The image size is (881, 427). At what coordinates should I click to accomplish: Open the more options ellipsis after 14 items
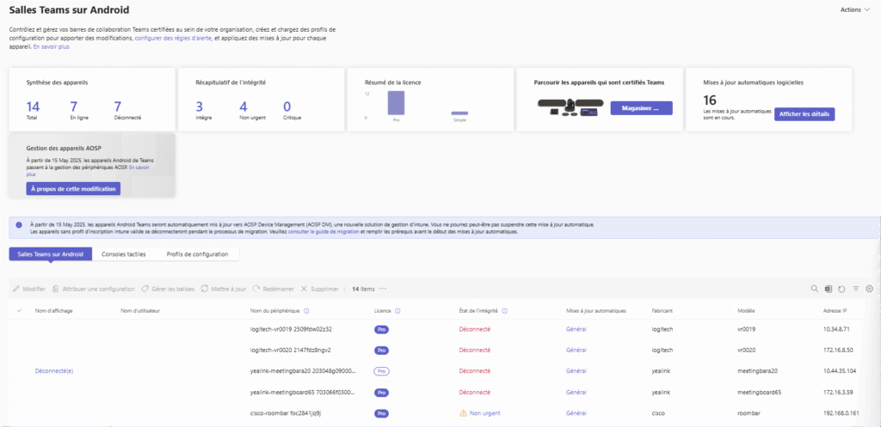pos(383,289)
